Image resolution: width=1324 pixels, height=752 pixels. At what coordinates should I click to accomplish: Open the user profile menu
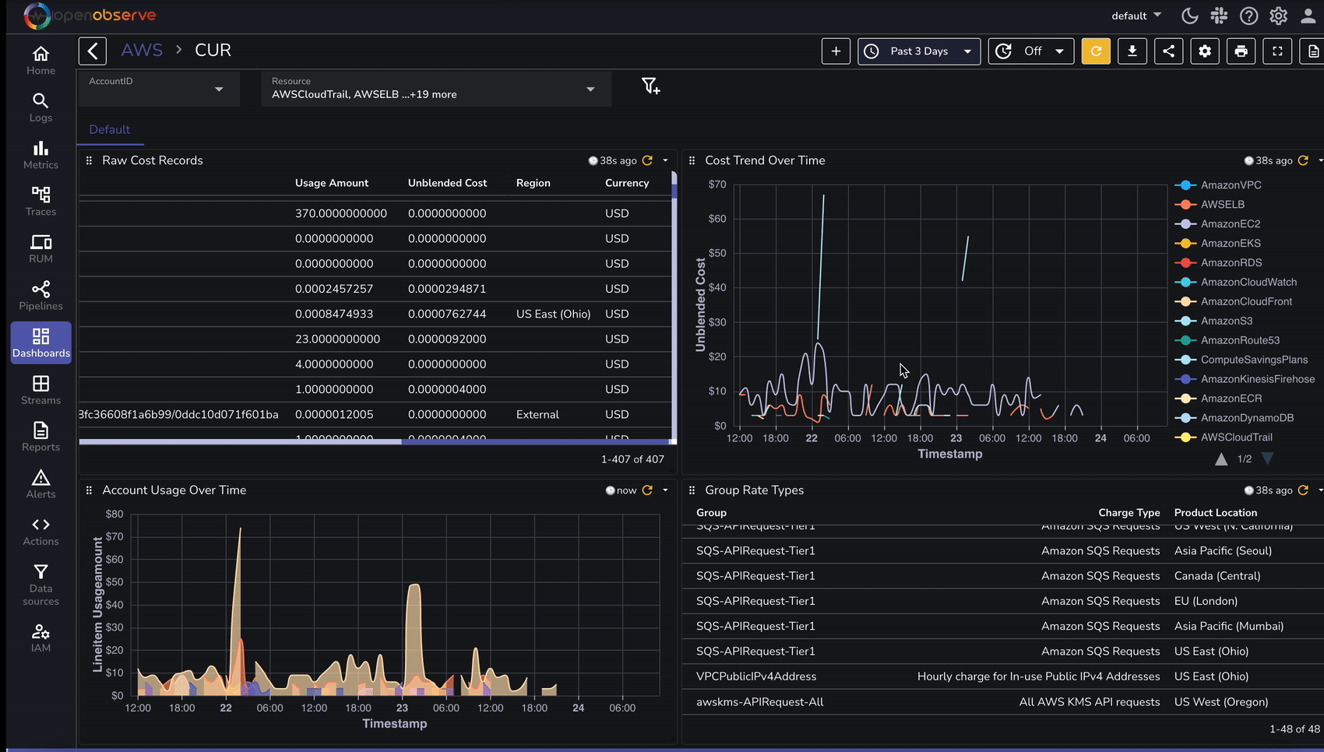tap(1308, 16)
